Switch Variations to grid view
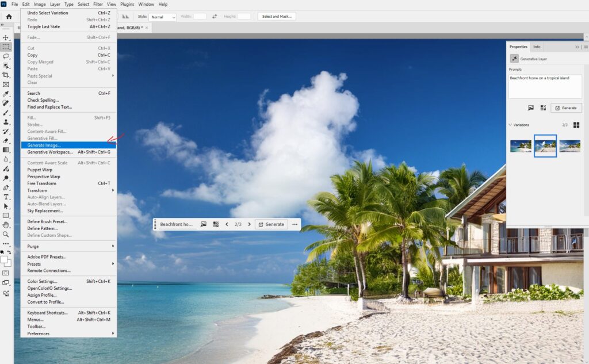This screenshot has width=589, height=364. [x=575, y=125]
